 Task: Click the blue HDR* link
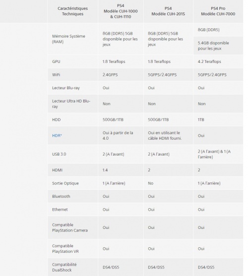coord(57,136)
